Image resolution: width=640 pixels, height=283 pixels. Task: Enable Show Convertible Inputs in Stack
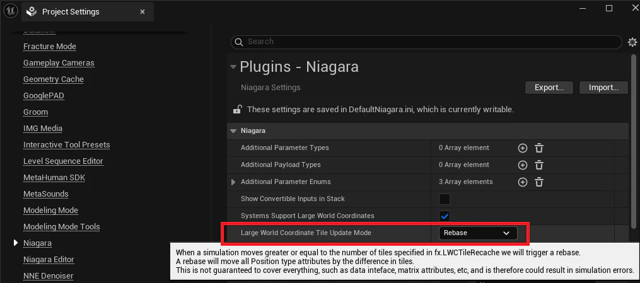[445, 199]
